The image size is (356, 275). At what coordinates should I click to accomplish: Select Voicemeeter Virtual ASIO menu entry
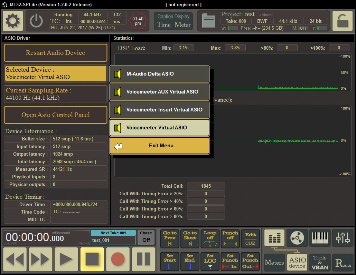pyautogui.click(x=160, y=128)
